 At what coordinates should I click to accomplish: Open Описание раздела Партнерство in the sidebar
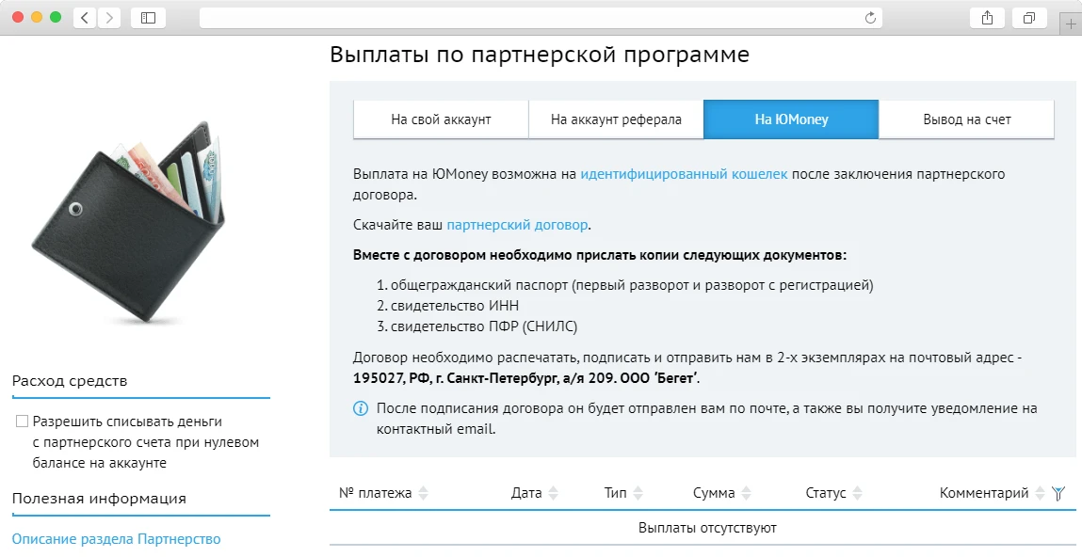pyautogui.click(x=116, y=538)
